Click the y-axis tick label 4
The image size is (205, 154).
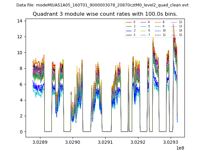coord(21,100)
